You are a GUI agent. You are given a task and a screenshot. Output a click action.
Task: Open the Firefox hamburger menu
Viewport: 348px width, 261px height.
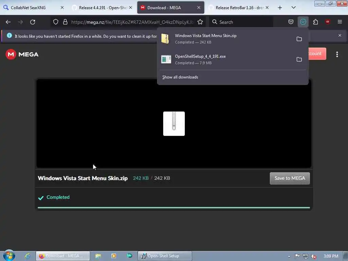pyautogui.click(x=340, y=22)
